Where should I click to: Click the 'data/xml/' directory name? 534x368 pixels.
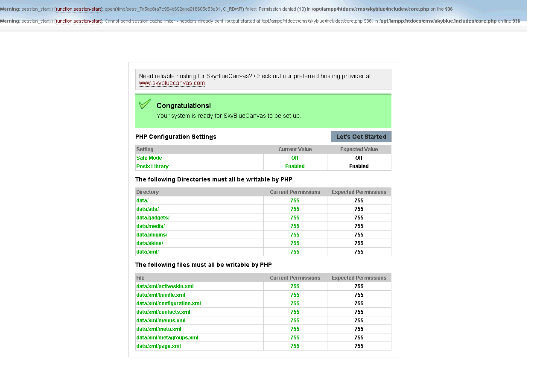[x=147, y=252]
